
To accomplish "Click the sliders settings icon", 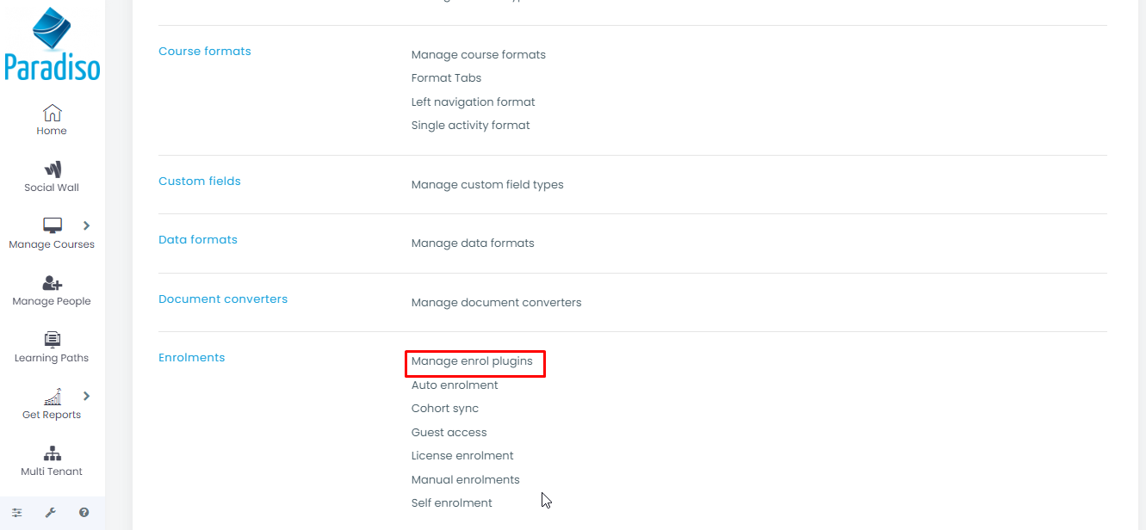I will [x=17, y=513].
